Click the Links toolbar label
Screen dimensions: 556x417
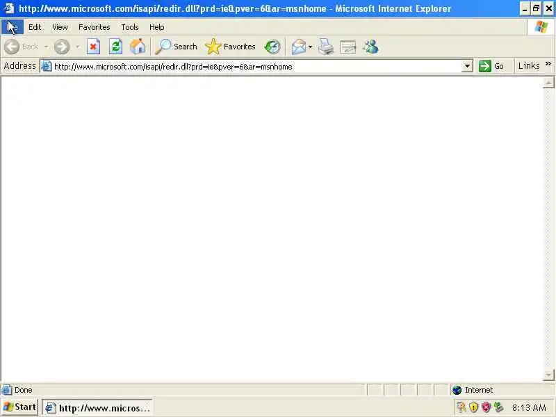pyautogui.click(x=529, y=66)
